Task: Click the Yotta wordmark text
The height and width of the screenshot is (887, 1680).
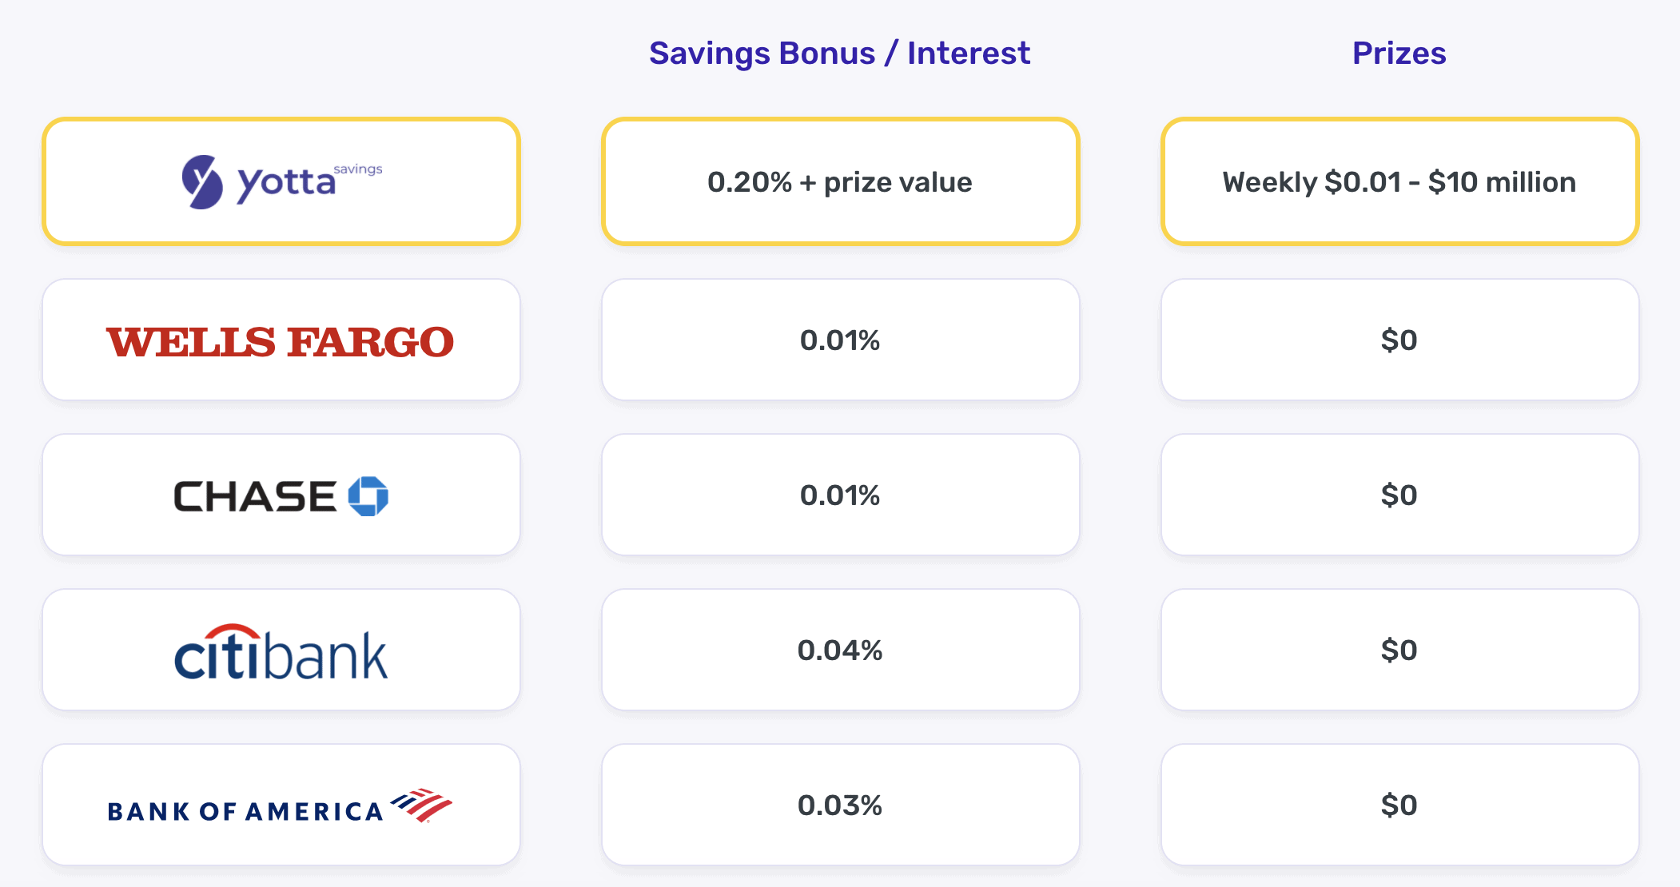Action: (286, 184)
